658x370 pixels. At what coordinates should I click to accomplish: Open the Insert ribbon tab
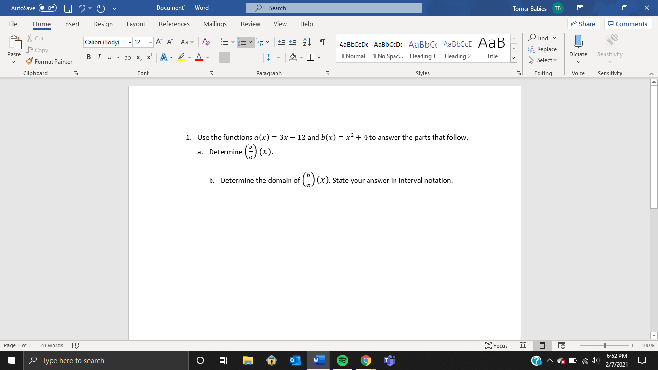coord(72,24)
